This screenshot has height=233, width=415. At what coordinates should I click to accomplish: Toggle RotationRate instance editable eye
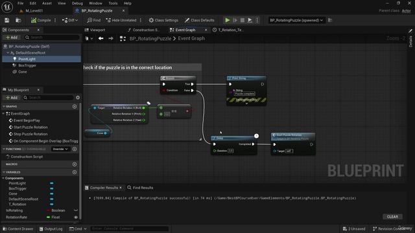[76, 217]
